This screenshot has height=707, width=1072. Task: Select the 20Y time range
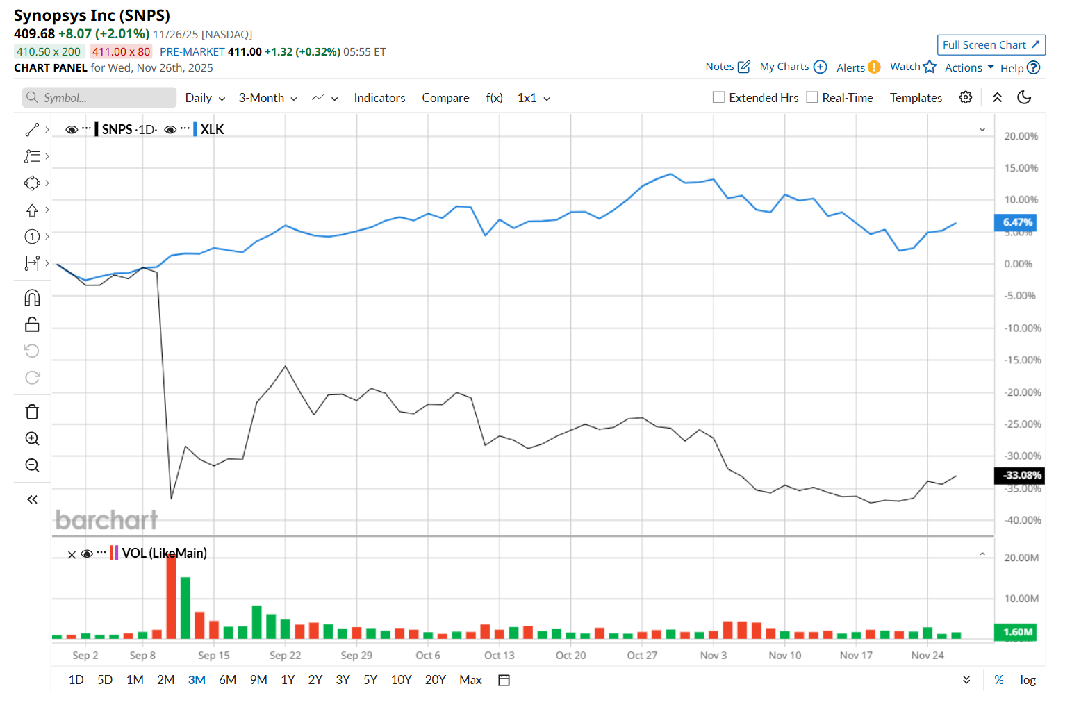436,680
